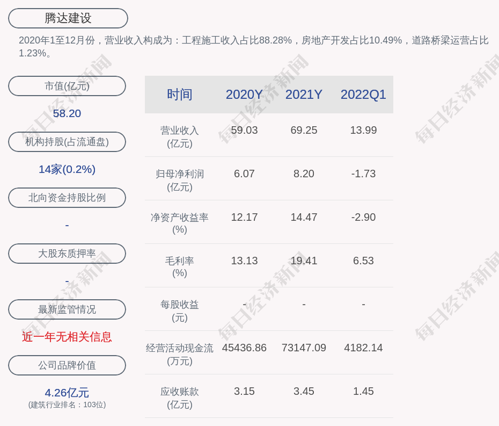
Task: Select the receivables value 3.15
Action: [x=245, y=391]
